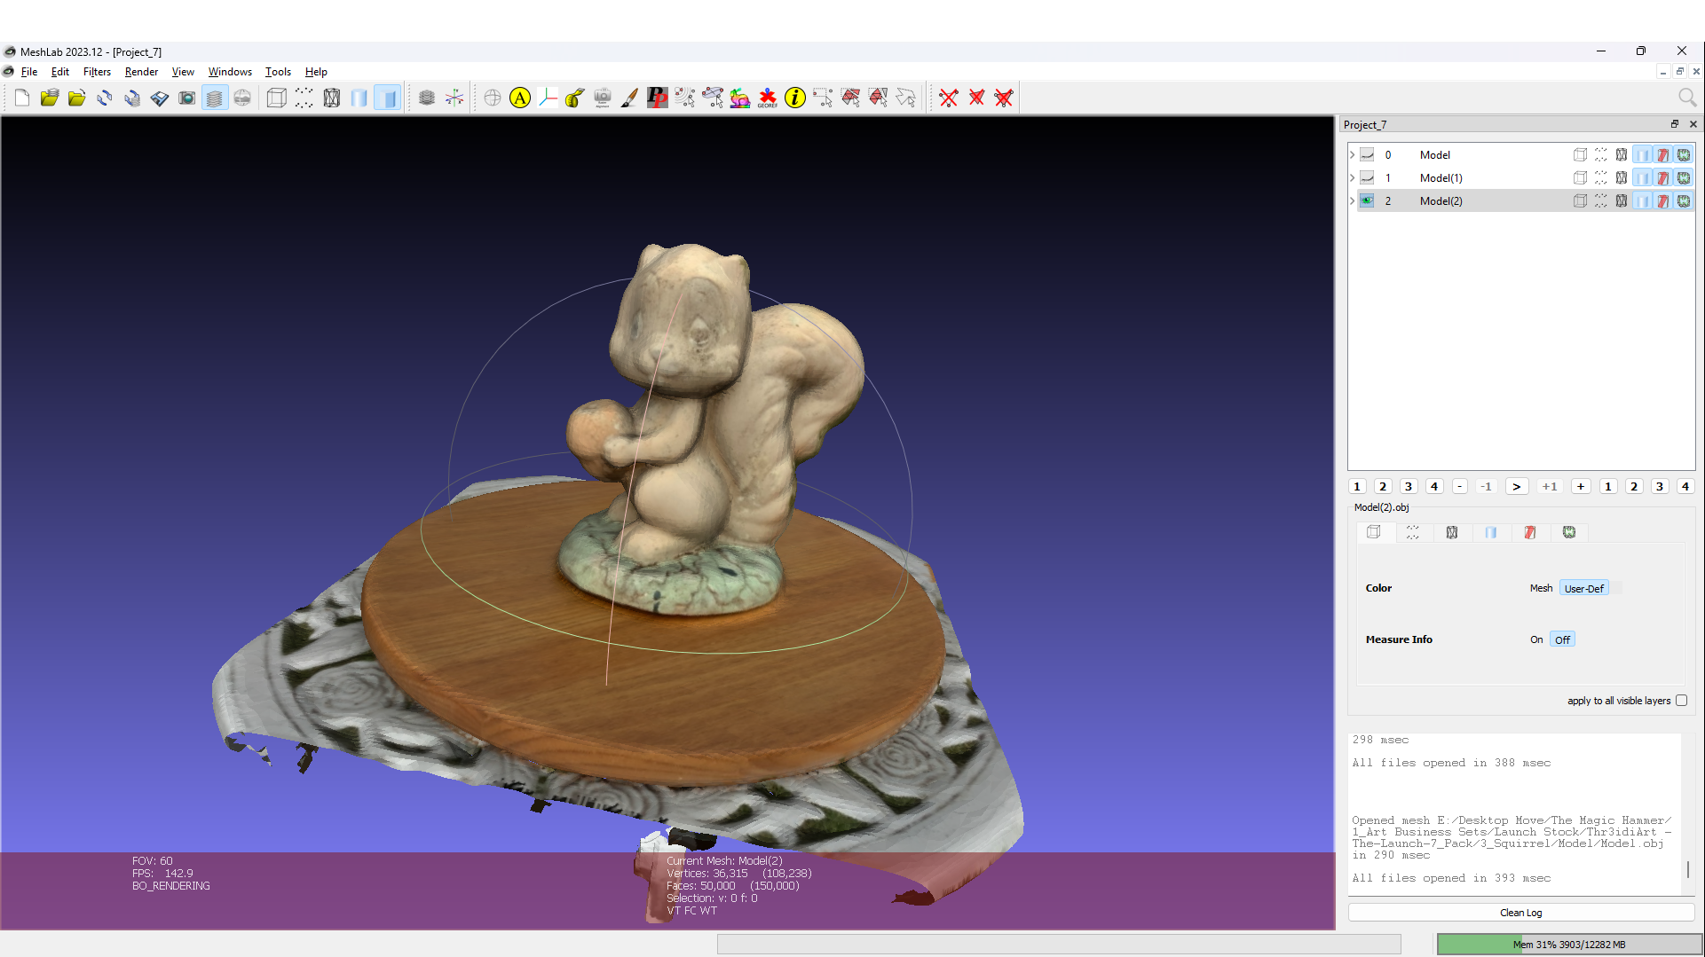Select the Model(1) layer
The height and width of the screenshot is (957, 1705).
click(1441, 177)
